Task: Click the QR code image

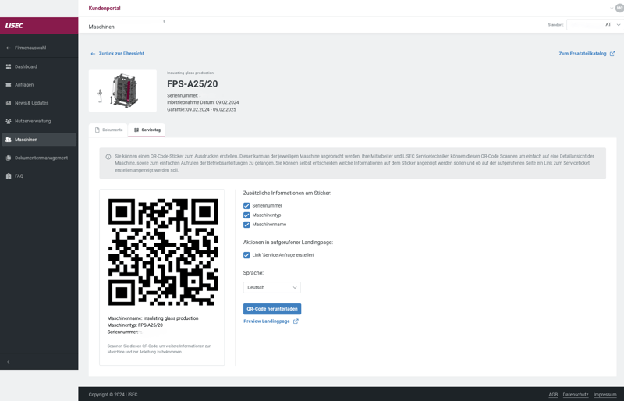Action: (x=163, y=252)
